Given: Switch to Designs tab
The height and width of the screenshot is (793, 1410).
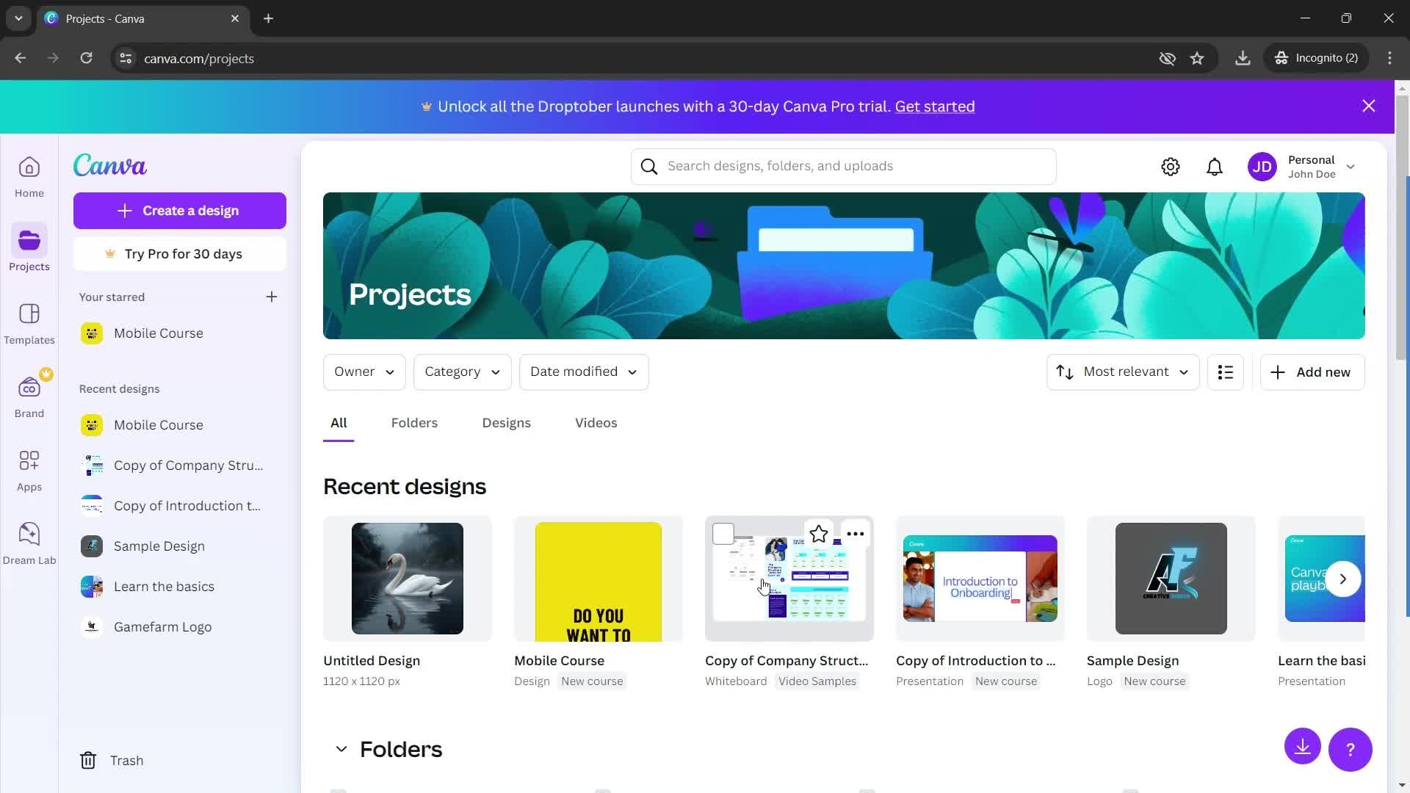Looking at the screenshot, I should (x=505, y=422).
